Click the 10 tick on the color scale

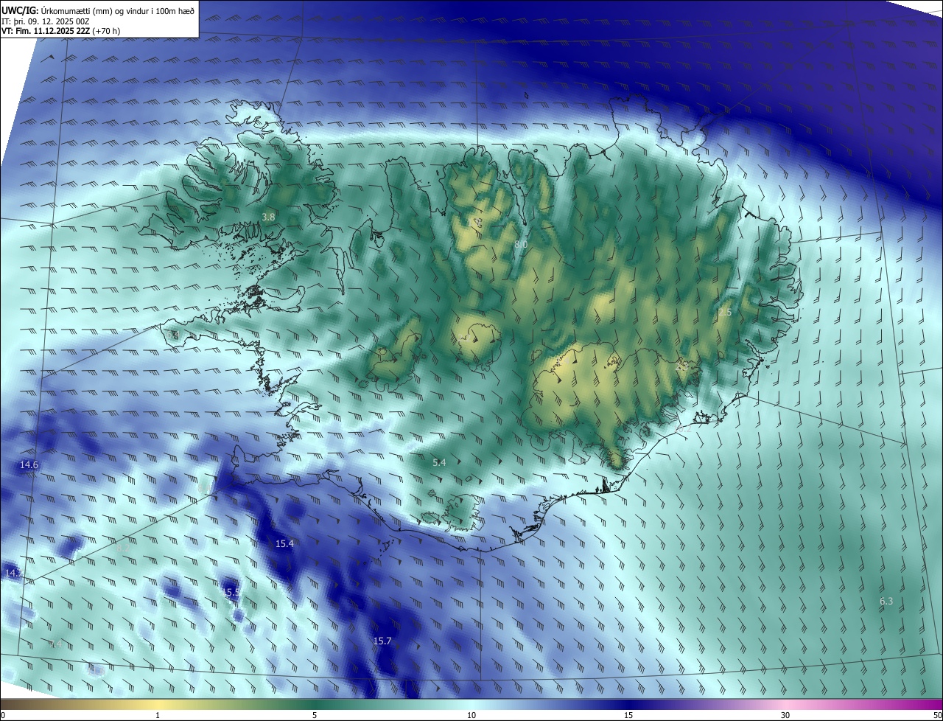coord(471,715)
